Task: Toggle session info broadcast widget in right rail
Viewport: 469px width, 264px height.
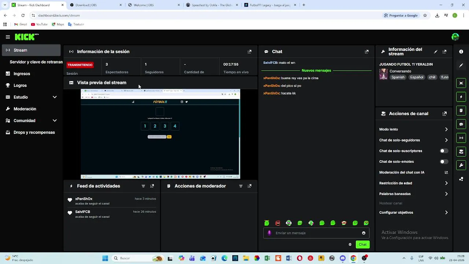Action: tap(461, 138)
